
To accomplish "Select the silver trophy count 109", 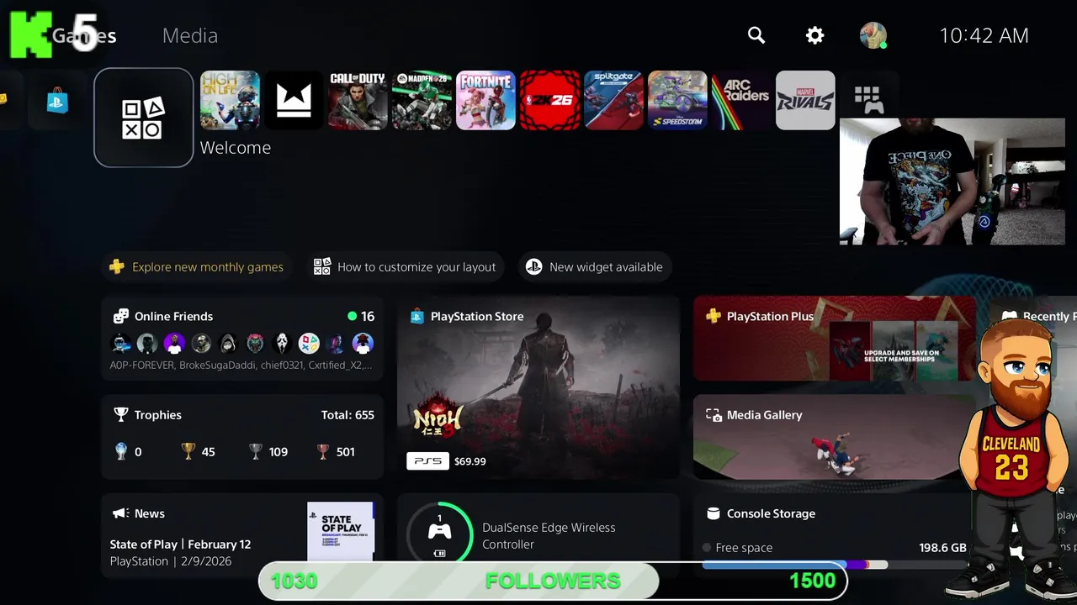I will pyautogui.click(x=268, y=452).
